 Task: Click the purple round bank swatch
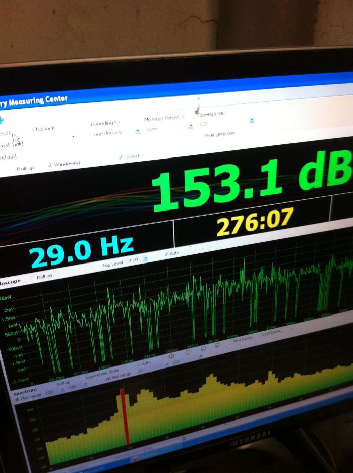(217, 345)
